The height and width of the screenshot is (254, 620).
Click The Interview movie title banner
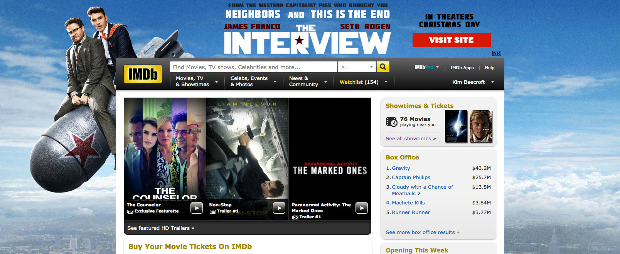point(307,40)
